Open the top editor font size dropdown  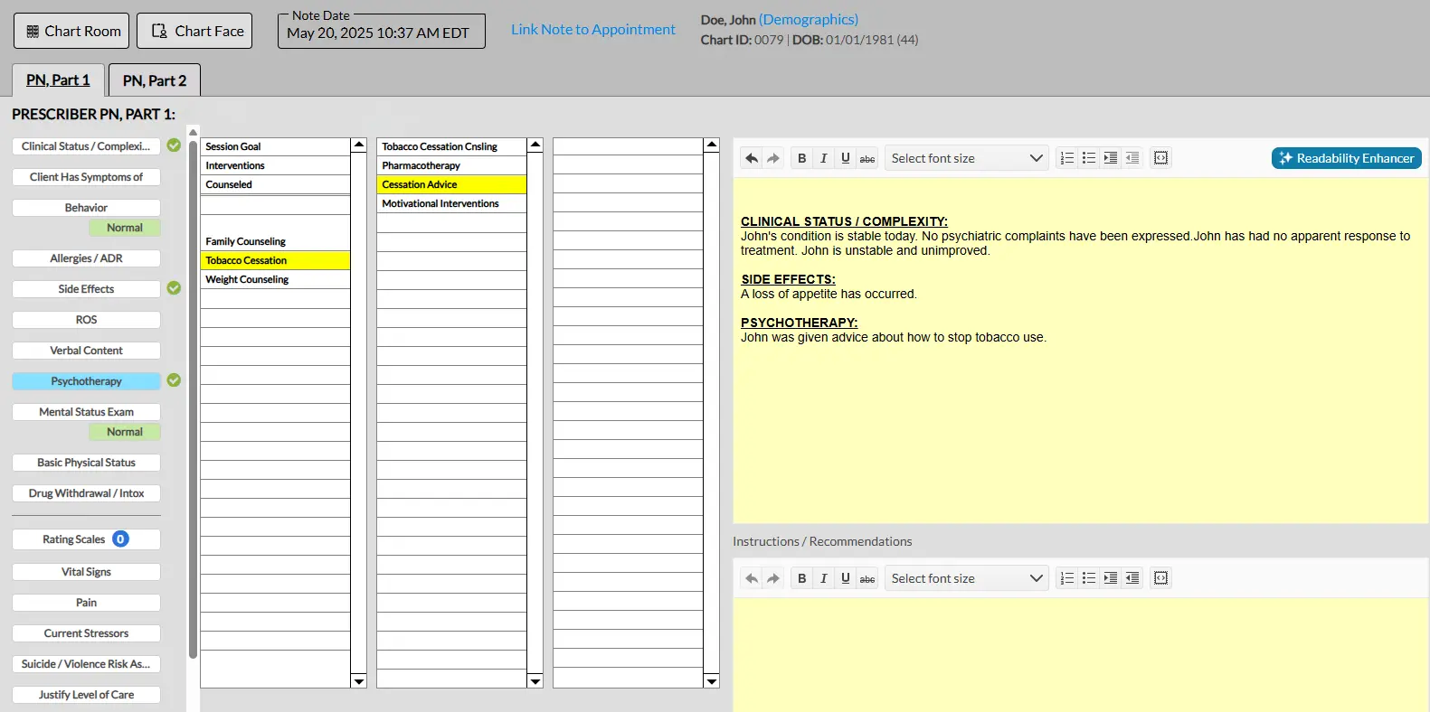966,158
